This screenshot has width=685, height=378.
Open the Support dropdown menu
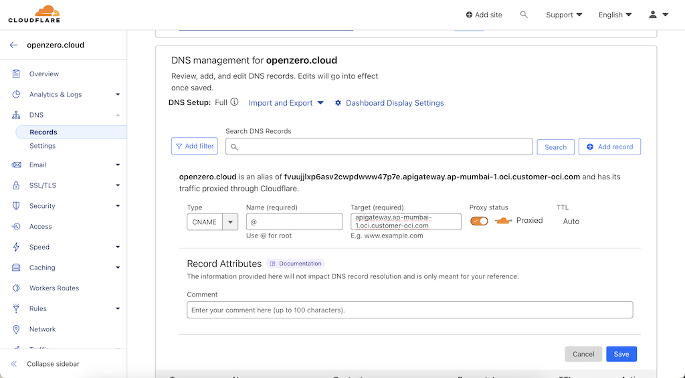564,15
